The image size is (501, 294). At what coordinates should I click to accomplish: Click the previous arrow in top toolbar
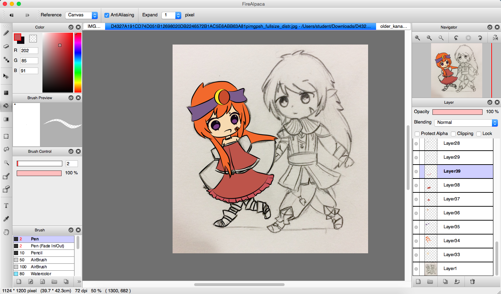click(11, 15)
